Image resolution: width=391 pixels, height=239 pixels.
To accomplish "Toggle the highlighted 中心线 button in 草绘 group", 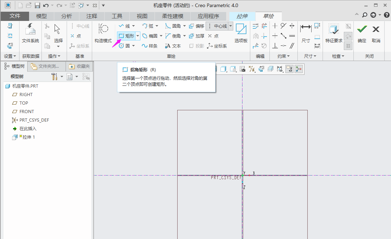I will pyautogui.click(x=217, y=26).
